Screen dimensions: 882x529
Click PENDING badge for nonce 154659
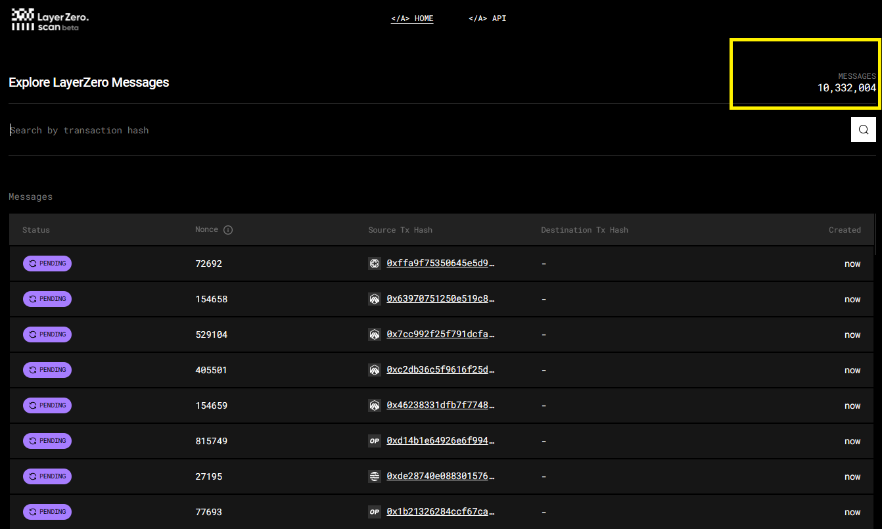coord(47,405)
